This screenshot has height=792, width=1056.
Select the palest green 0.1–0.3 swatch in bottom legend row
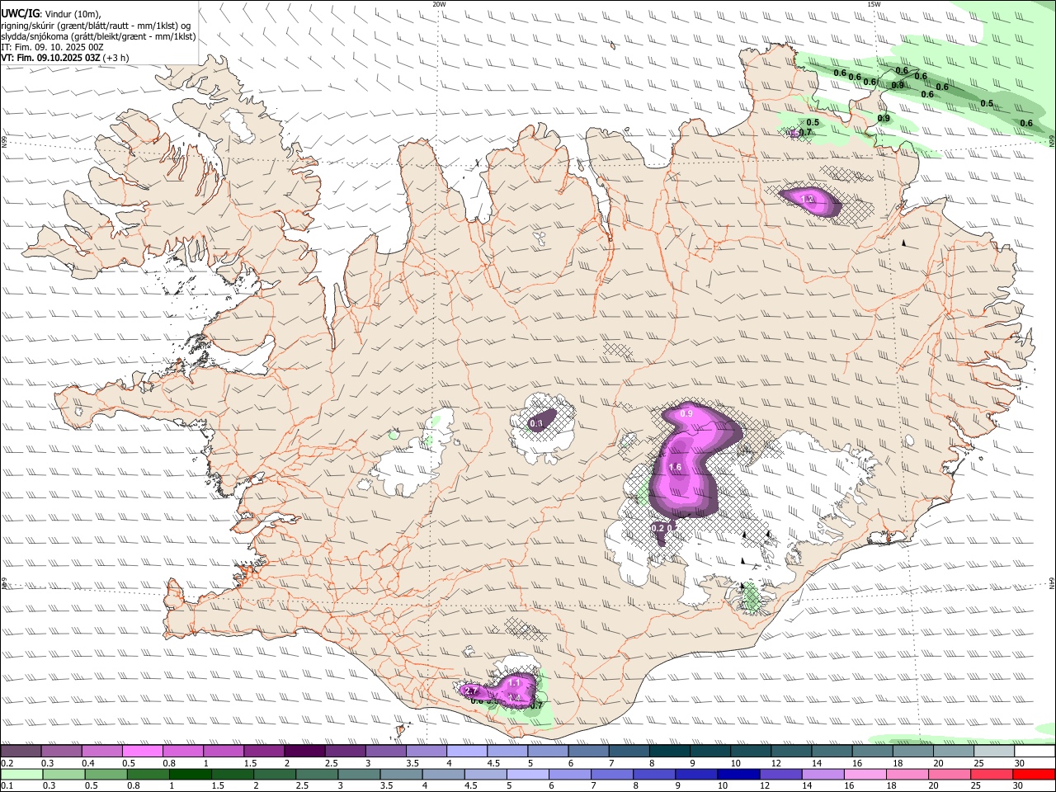pos(21,774)
